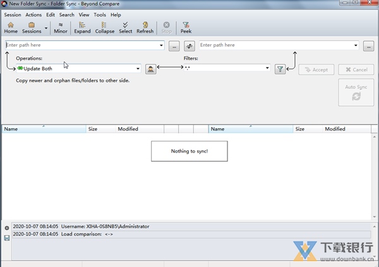Viewport: 379px width, 267px height.
Task: Click the Select toolbar icon
Action: click(x=126, y=27)
